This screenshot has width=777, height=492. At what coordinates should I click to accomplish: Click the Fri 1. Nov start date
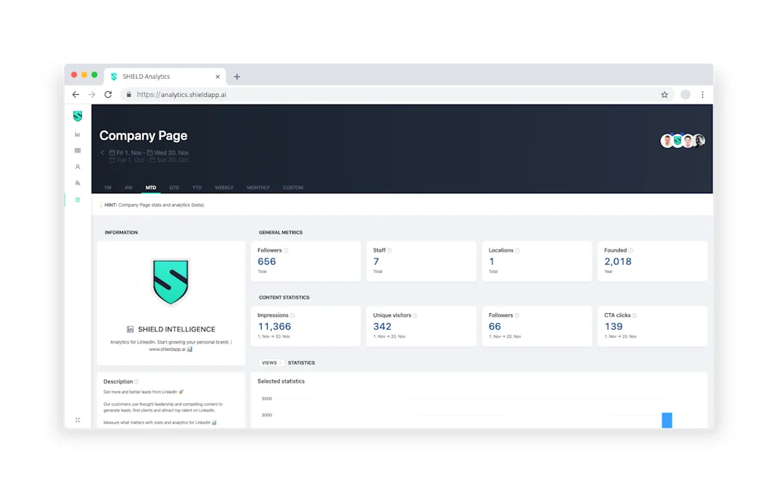pyautogui.click(x=127, y=152)
